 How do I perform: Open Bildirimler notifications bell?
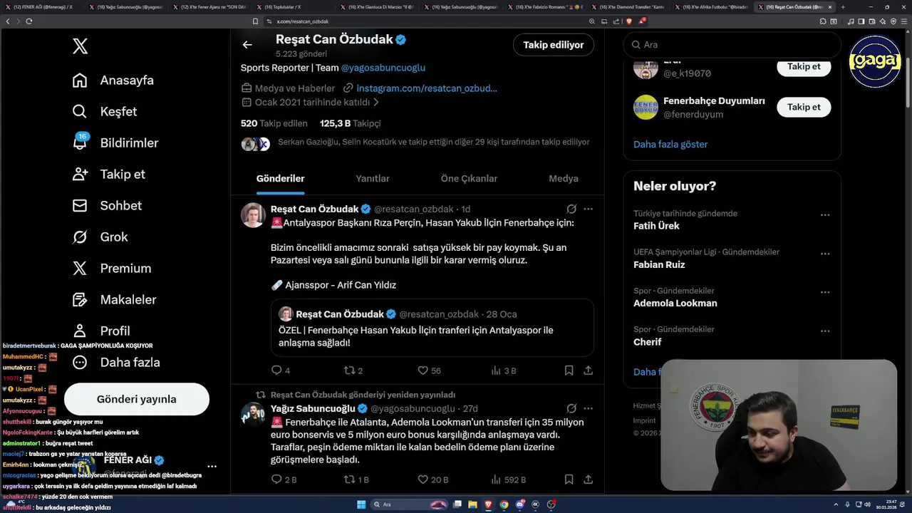tap(115, 142)
